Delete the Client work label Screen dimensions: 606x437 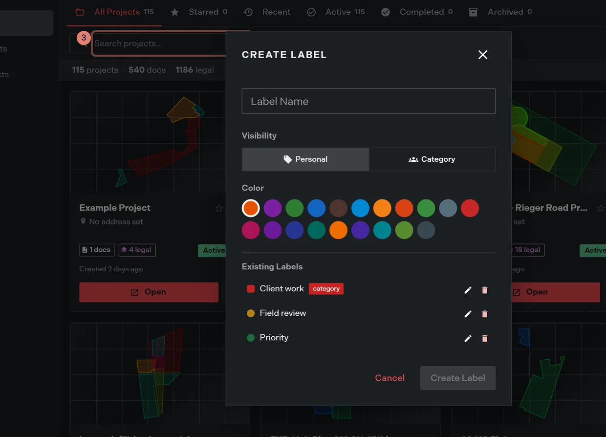[485, 290]
